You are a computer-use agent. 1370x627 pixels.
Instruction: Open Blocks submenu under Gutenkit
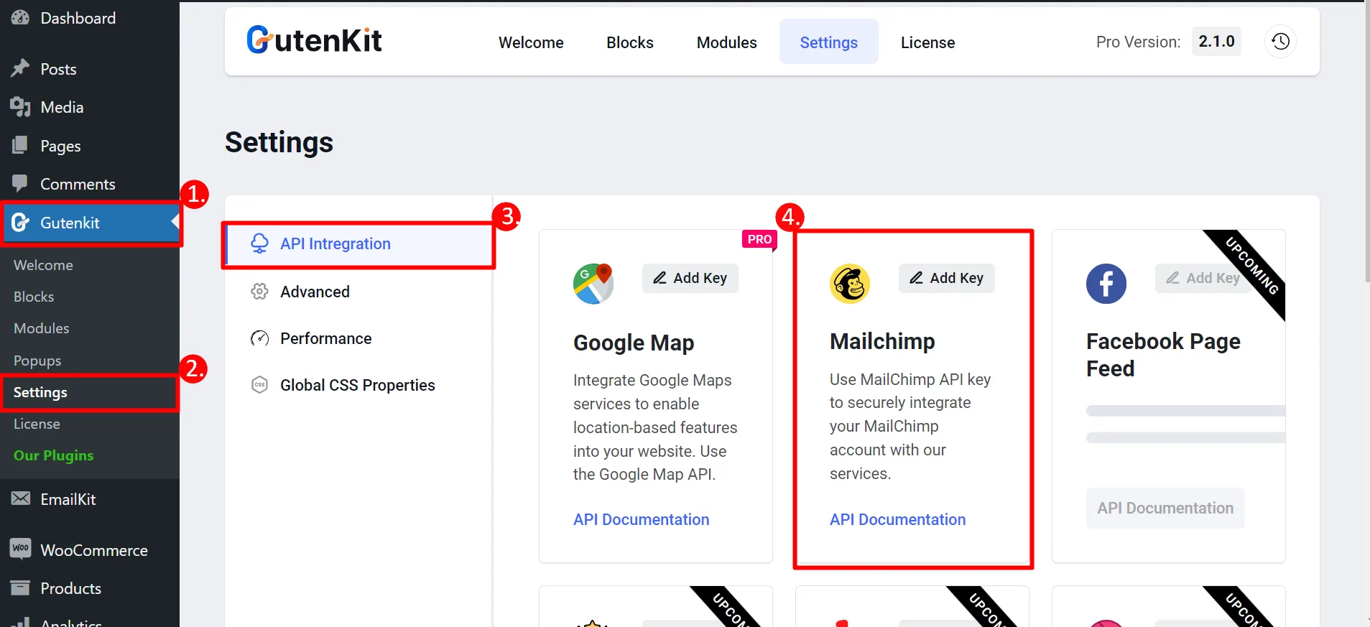(34, 297)
